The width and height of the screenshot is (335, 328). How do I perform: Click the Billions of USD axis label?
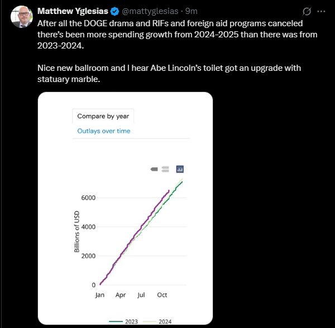77,231
